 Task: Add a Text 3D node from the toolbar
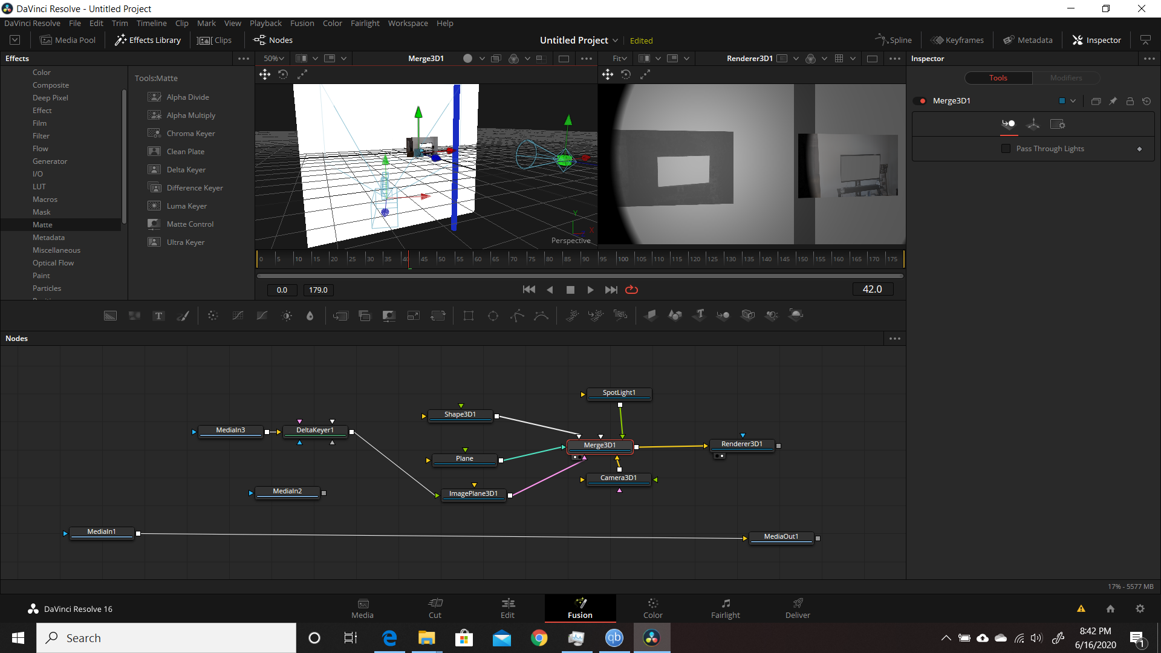click(700, 315)
